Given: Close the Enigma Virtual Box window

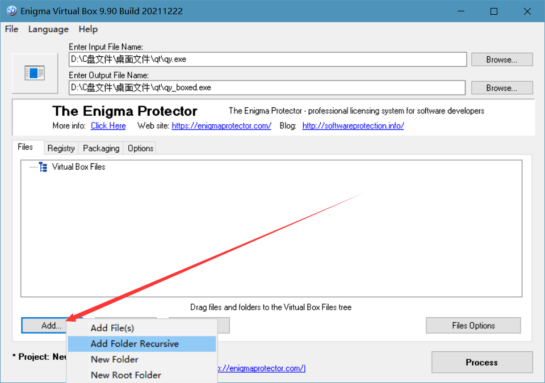Looking at the screenshot, I should point(527,11).
